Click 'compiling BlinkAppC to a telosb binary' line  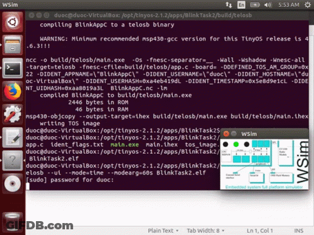click(107, 25)
